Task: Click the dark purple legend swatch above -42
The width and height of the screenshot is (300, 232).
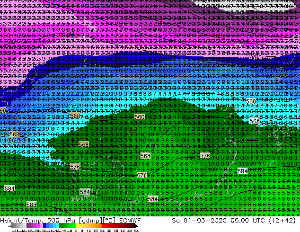Action: click(28, 226)
